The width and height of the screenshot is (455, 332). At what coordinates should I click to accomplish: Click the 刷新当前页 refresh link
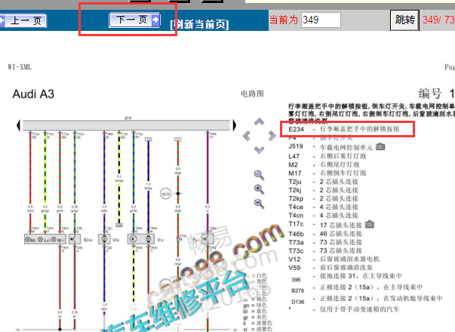click(x=200, y=24)
